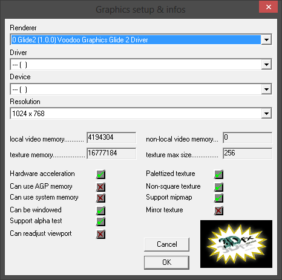
Task: Click the Mirror texture red X icon
Action: [218, 210]
